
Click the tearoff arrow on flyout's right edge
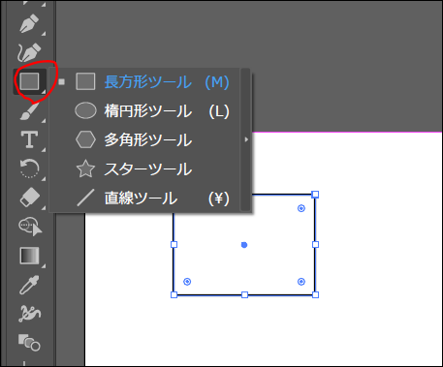tap(246, 139)
